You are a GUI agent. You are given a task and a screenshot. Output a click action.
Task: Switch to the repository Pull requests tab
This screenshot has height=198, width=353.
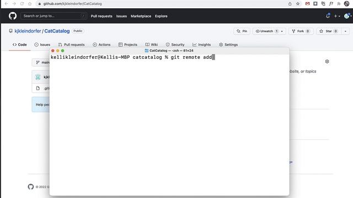click(x=71, y=45)
